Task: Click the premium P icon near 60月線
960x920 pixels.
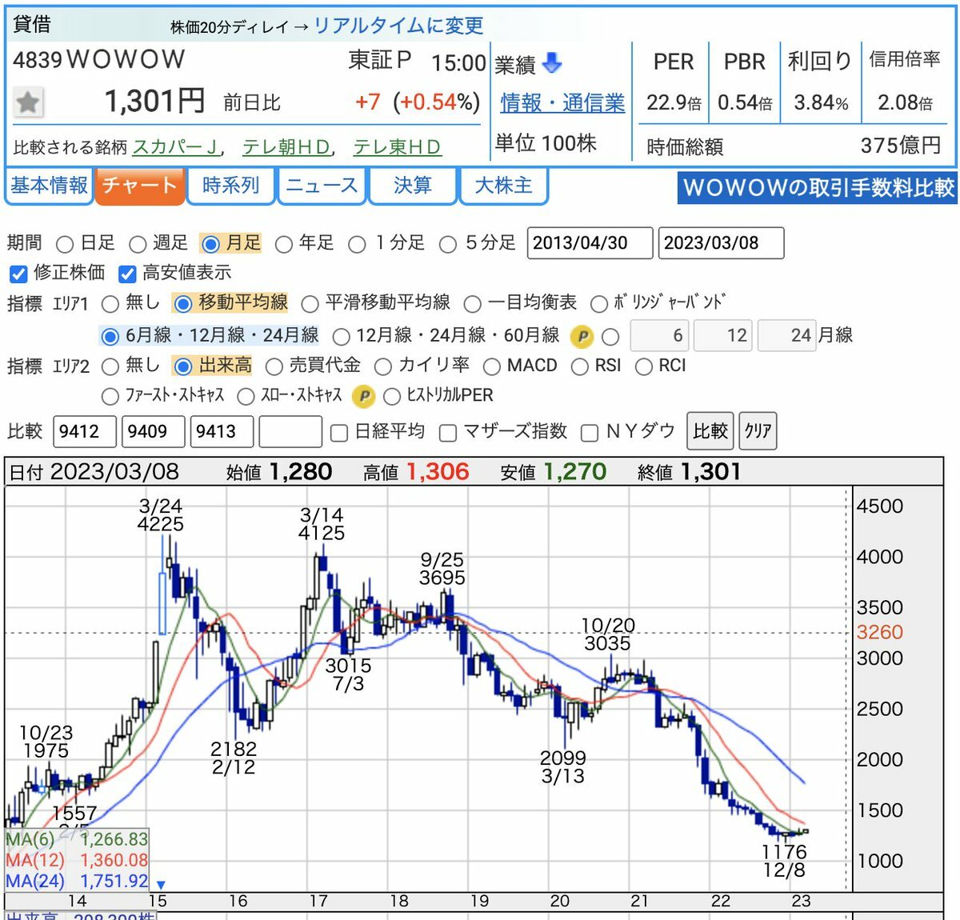Action: tap(582, 337)
